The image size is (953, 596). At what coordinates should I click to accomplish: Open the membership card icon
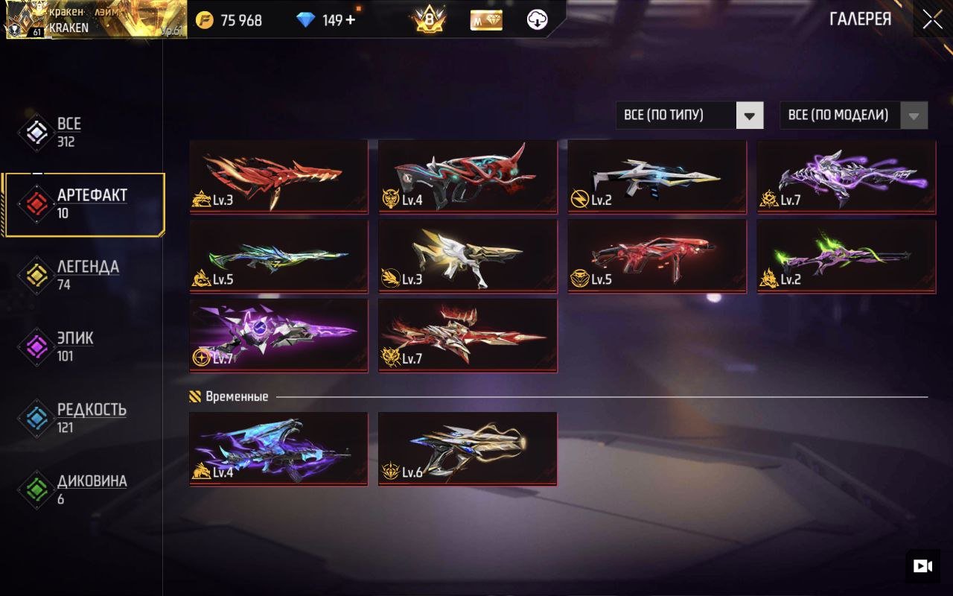486,20
